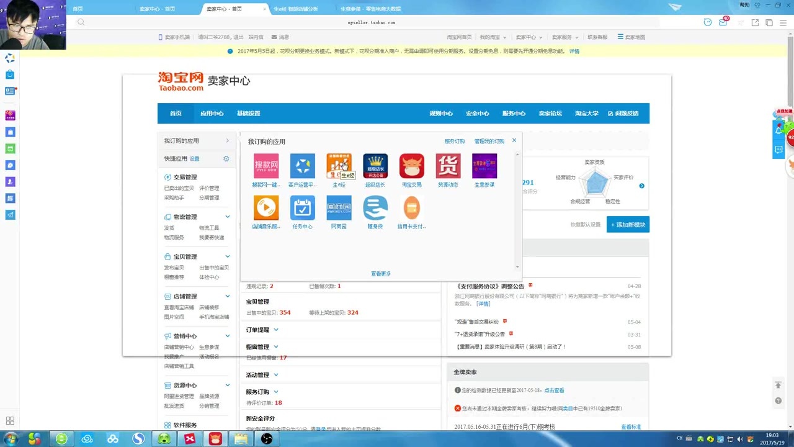Click the 服务订购 link in popup header
Screen dimensions: 794x447
point(455,142)
